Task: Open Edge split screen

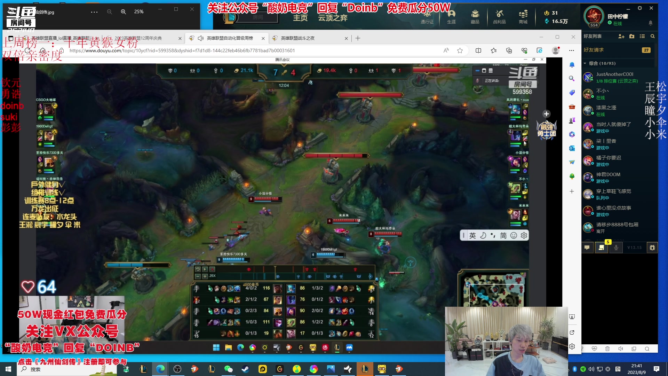Action: (478, 50)
